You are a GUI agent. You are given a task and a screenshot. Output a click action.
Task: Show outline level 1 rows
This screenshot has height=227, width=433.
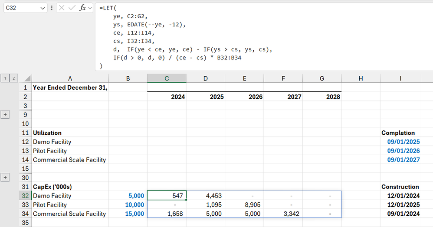click(5, 78)
